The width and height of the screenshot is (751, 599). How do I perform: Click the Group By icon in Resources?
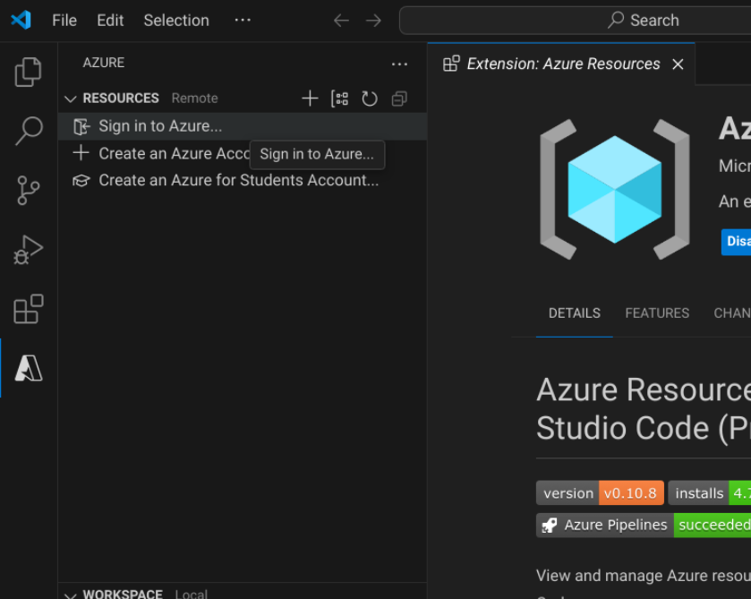coord(339,98)
